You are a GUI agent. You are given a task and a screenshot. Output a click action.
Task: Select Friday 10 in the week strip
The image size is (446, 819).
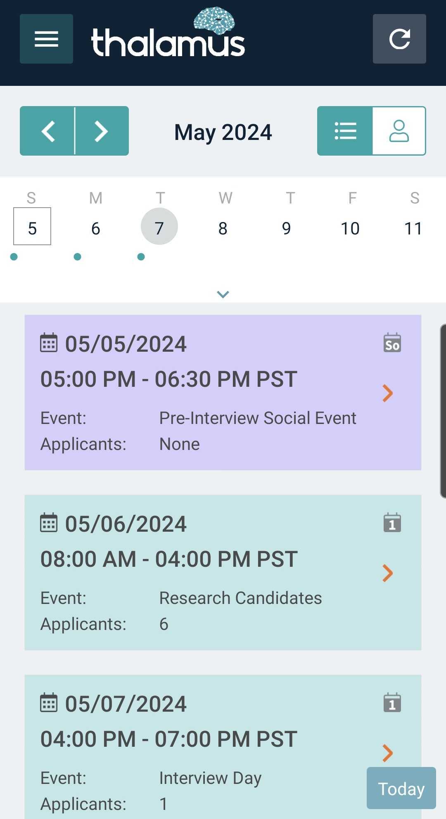(350, 228)
